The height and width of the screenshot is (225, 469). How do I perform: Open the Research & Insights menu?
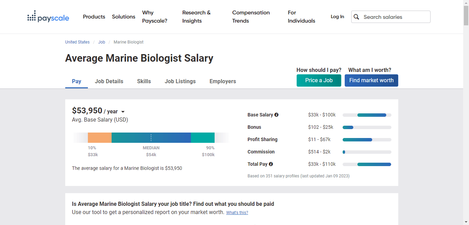(196, 16)
